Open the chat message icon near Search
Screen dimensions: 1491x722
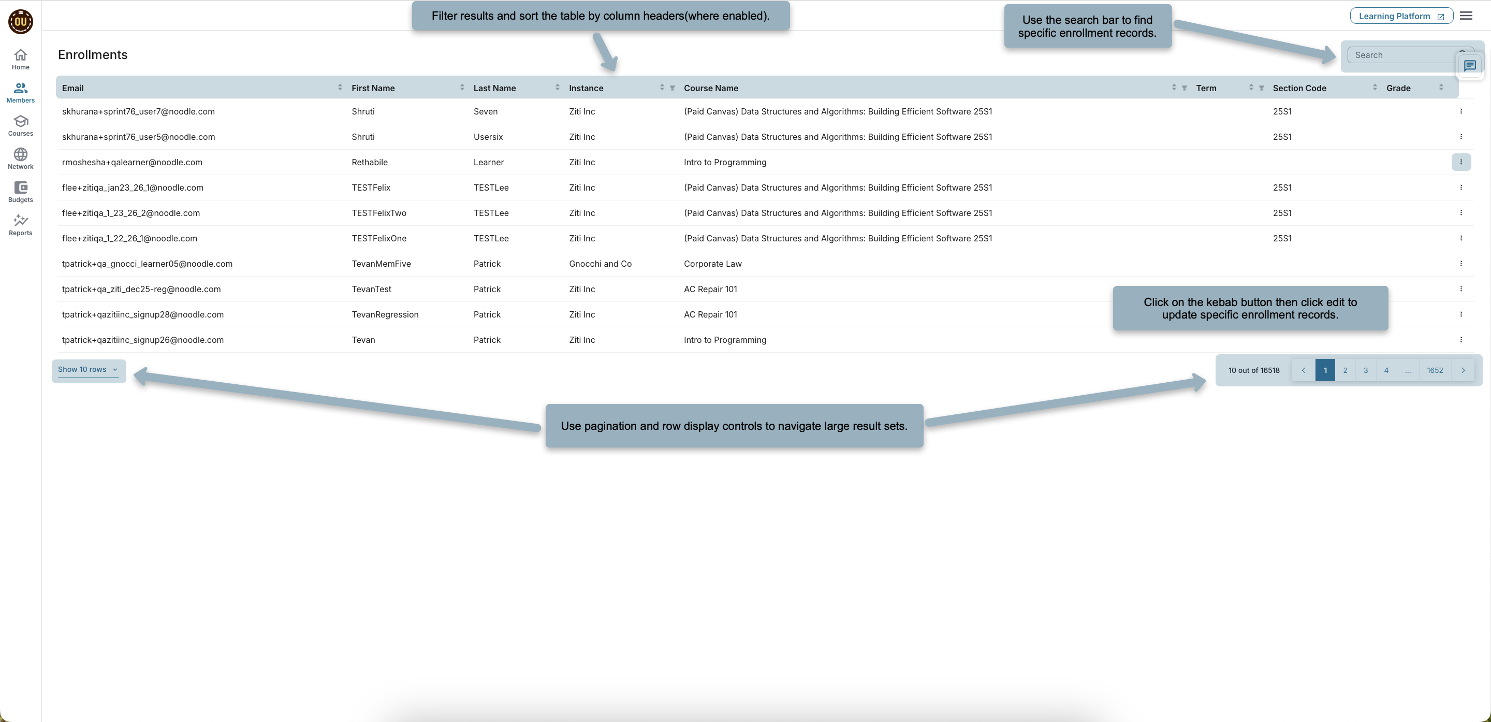click(x=1470, y=65)
